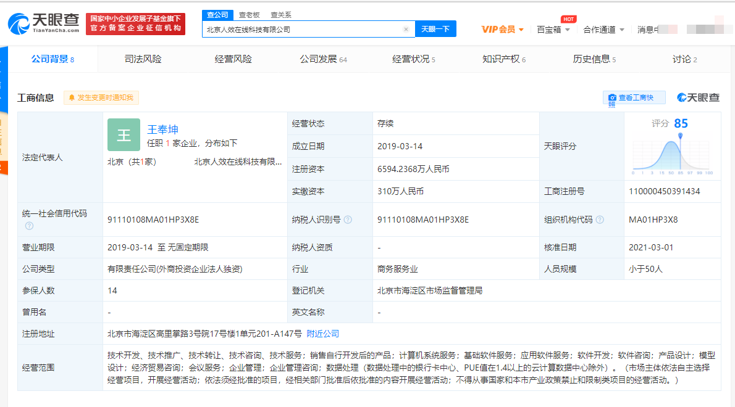Click the company name search input field
This screenshot has height=407, width=735.
[303, 29]
